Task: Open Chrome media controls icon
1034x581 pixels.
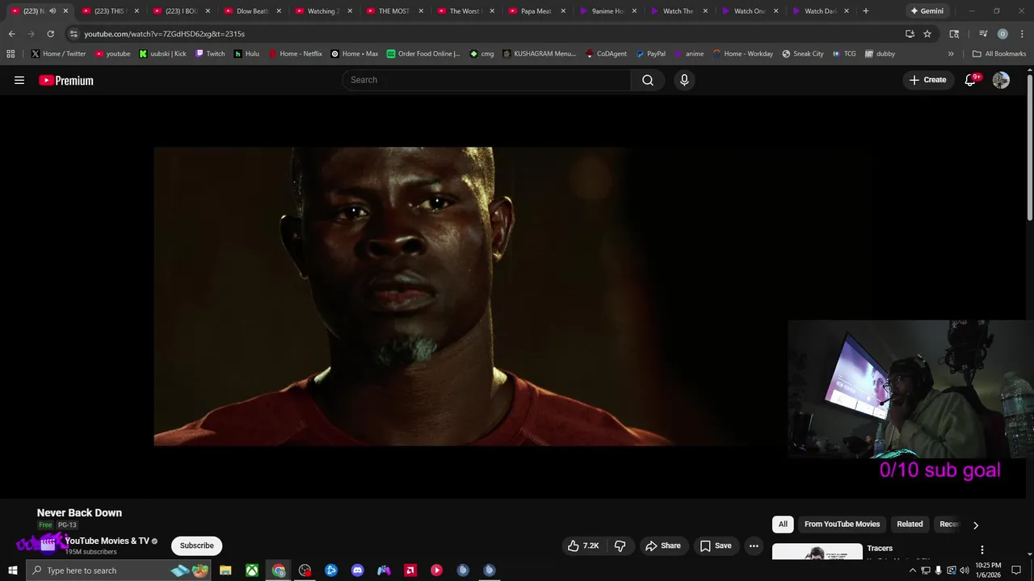Action: [983, 34]
